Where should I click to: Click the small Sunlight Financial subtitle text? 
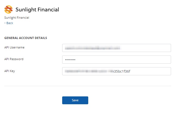(17, 18)
